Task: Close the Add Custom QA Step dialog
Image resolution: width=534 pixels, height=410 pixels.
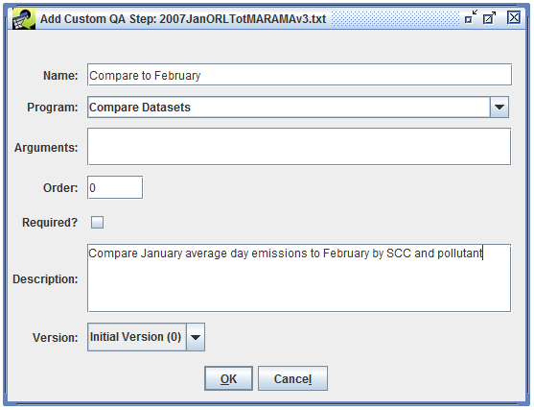Action: coord(513,17)
